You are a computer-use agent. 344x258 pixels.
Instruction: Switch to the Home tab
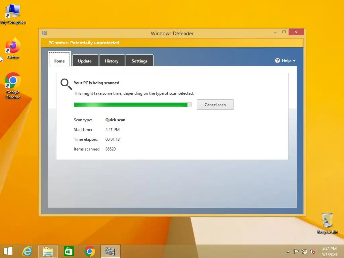click(59, 59)
